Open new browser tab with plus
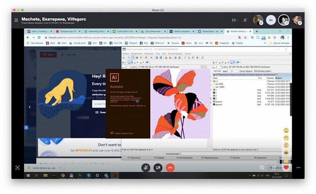Image resolution: width=316 pixels, height=194 pixels. (257, 32)
